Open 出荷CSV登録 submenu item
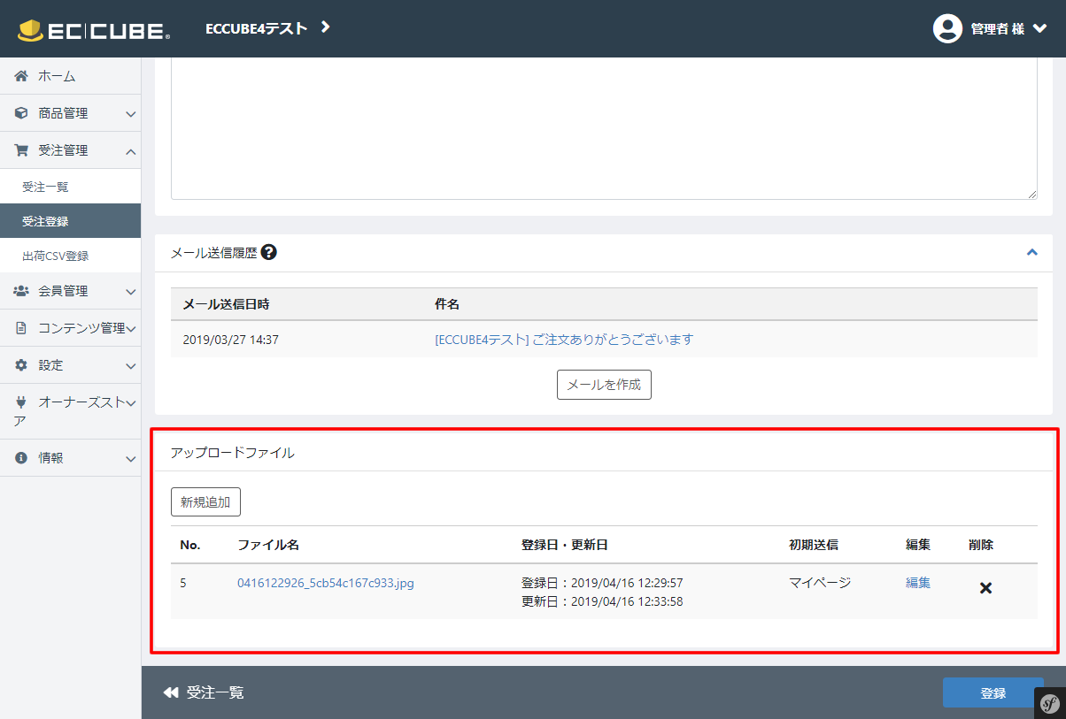 [x=55, y=256]
